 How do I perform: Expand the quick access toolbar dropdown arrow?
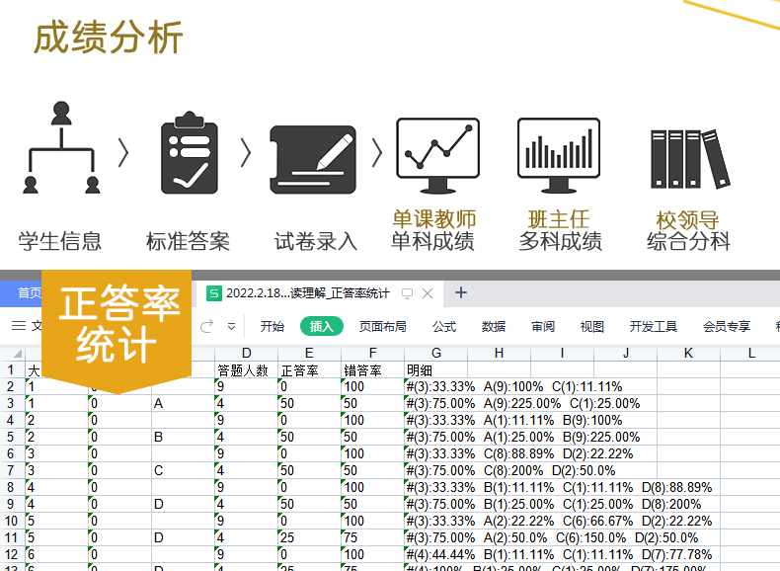tap(231, 327)
